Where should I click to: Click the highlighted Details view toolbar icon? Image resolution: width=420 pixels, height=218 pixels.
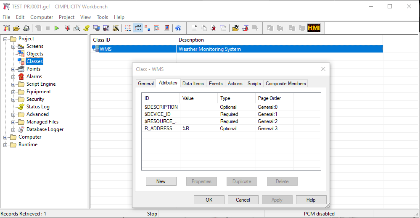(137, 28)
